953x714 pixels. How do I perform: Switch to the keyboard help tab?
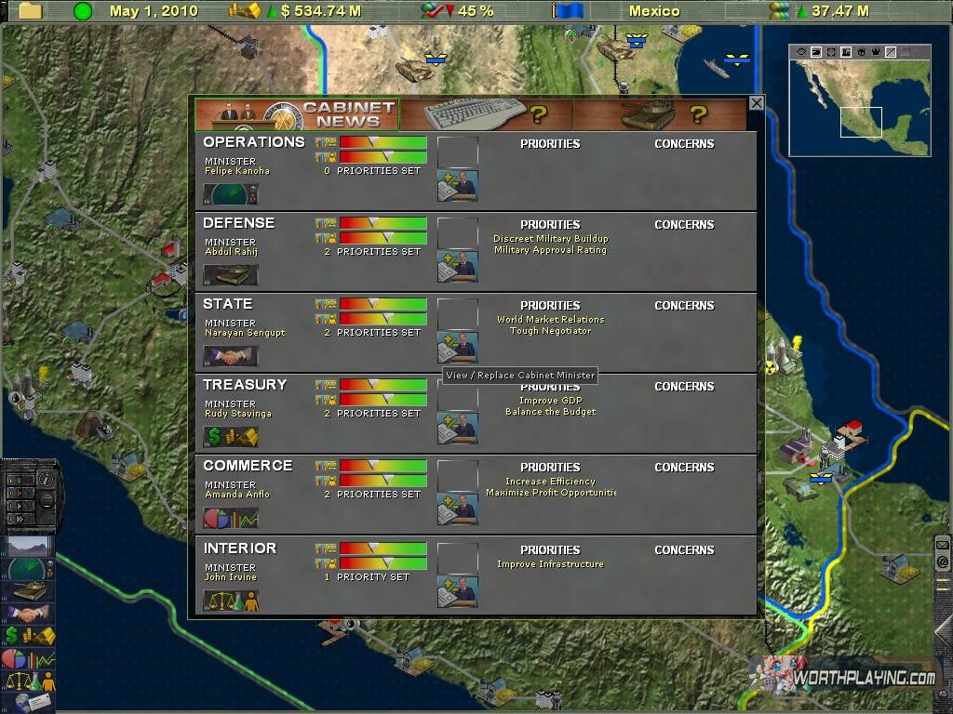coord(485,115)
